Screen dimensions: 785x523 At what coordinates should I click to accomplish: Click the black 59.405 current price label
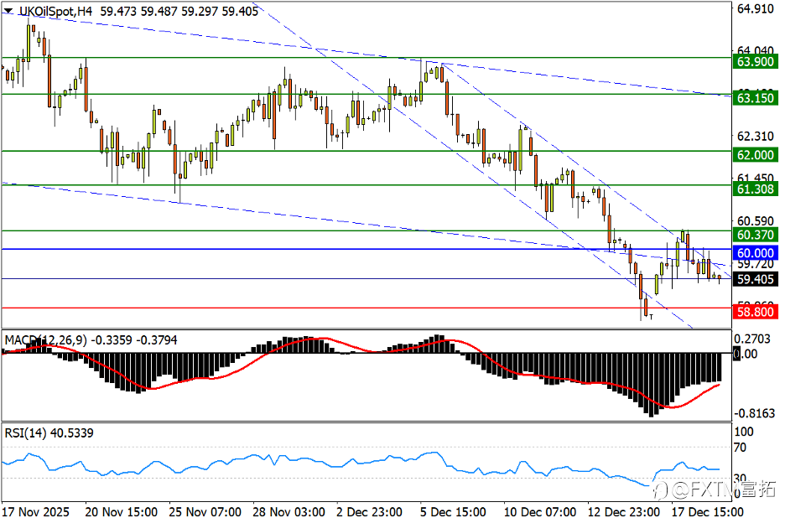pos(756,279)
